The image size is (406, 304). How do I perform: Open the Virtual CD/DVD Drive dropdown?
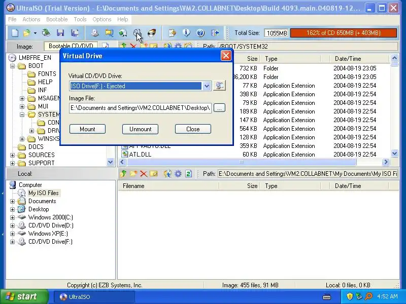[x=207, y=86]
